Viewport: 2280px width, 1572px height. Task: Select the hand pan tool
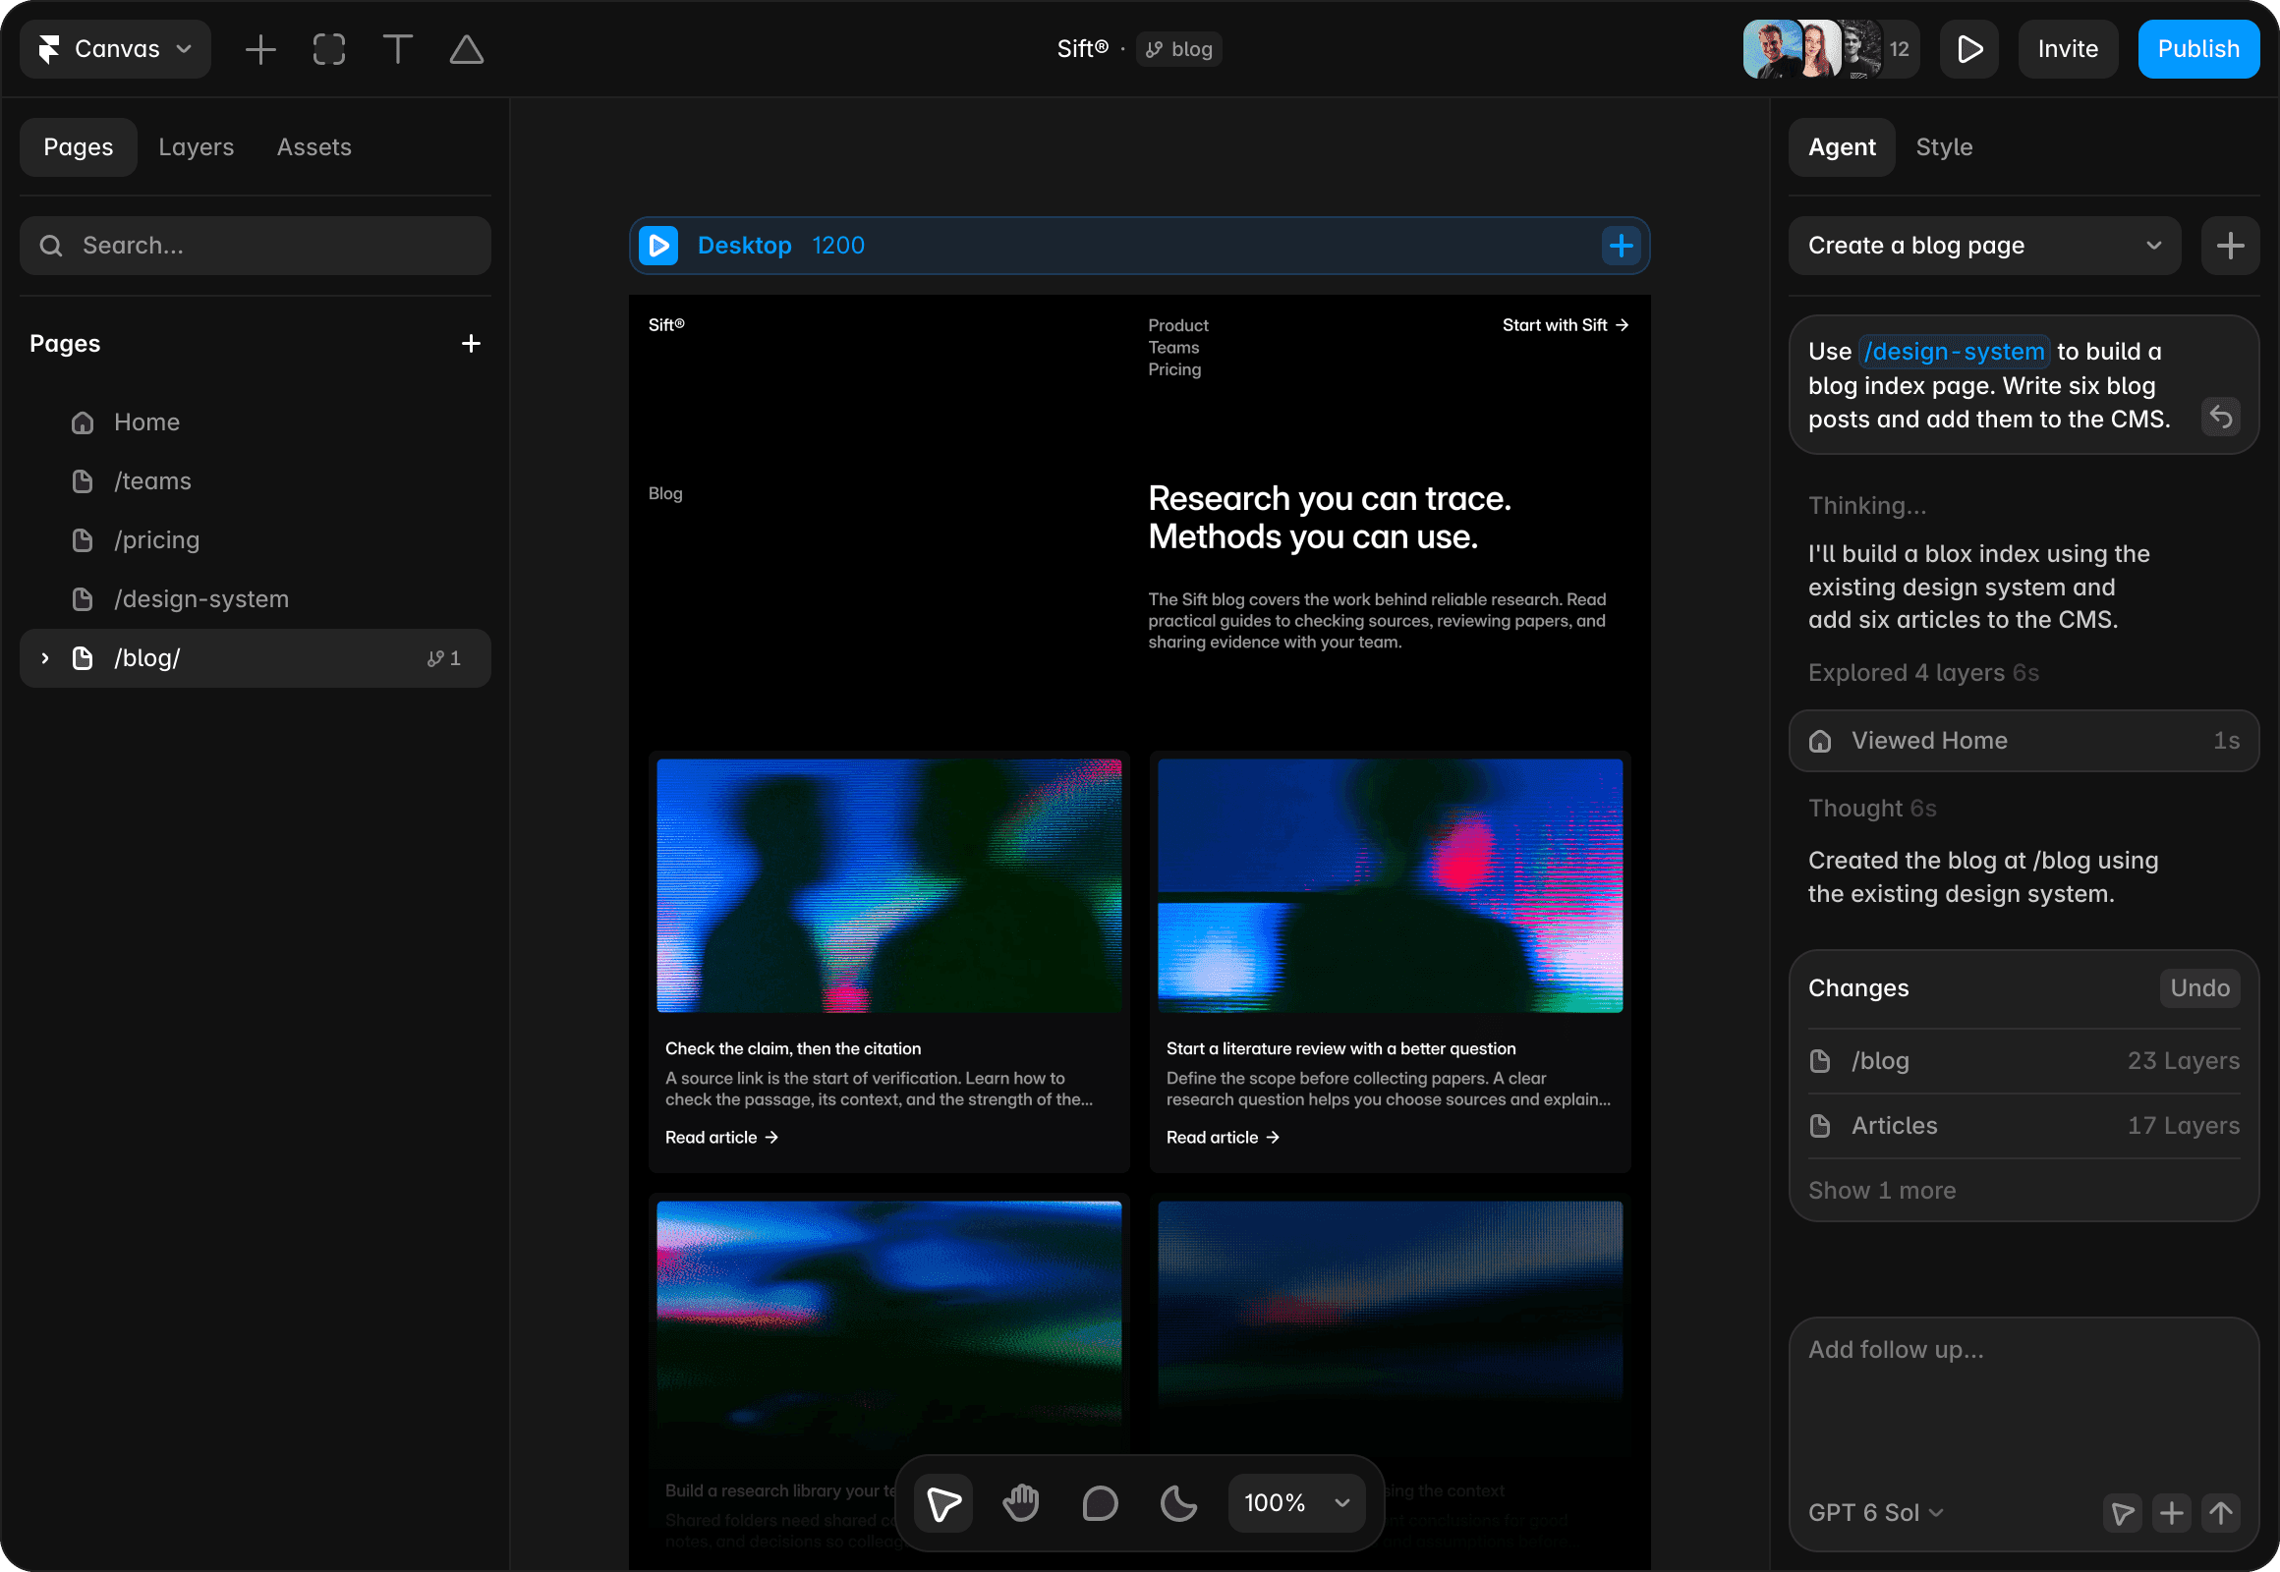point(1022,1503)
